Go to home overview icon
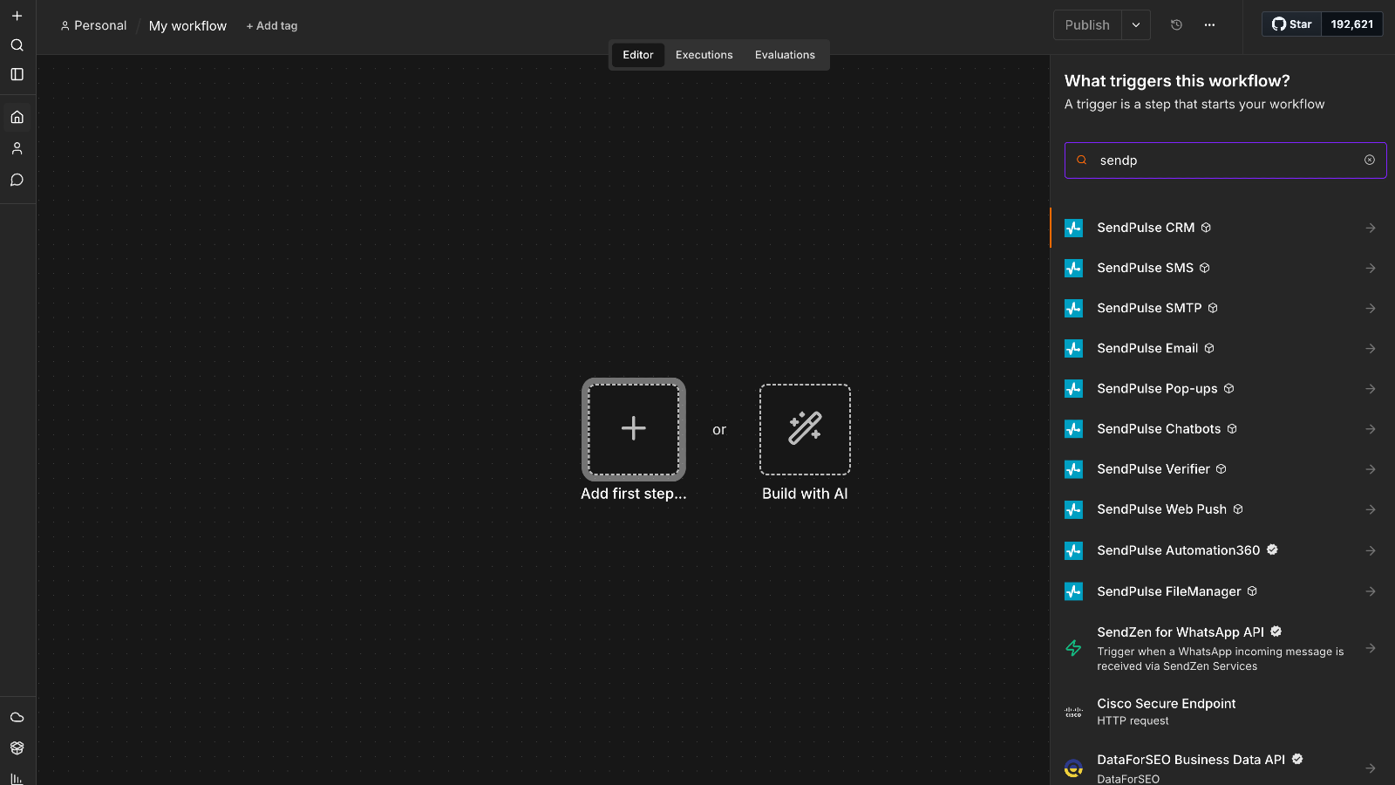The width and height of the screenshot is (1395, 785). (x=17, y=117)
